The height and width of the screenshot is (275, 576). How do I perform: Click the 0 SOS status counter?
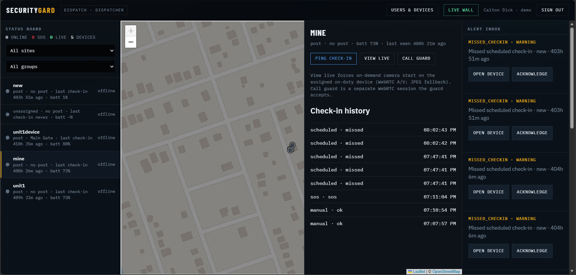coord(39,37)
